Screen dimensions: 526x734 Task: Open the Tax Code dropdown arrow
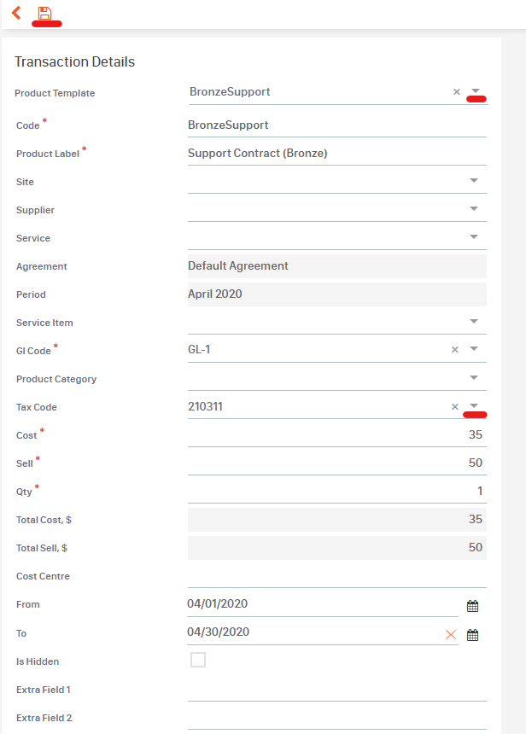pyautogui.click(x=474, y=405)
